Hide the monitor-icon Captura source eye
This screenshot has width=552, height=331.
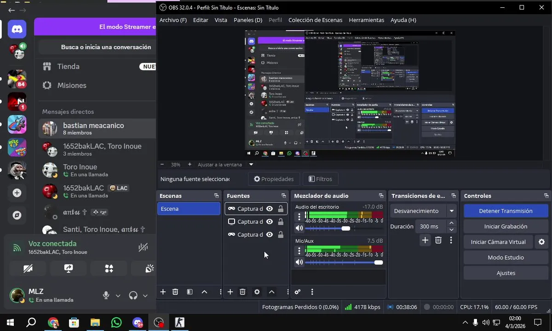click(x=270, y=222)
